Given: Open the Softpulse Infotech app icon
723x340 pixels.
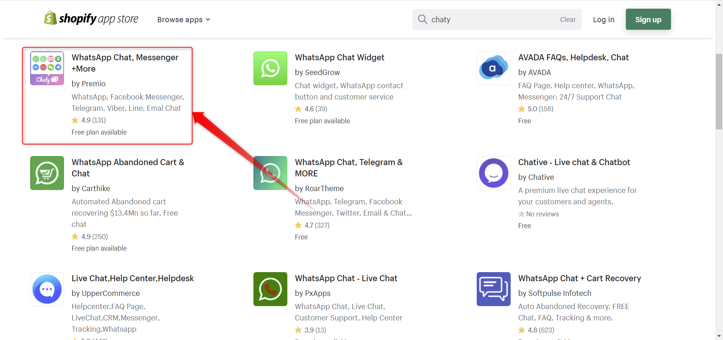Looking at the screenshot, I should tap(494, 289).
